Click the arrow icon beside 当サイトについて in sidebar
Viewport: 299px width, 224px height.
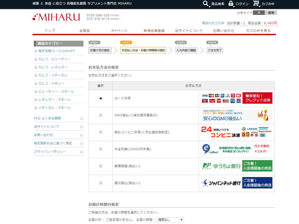coord(81,127)
